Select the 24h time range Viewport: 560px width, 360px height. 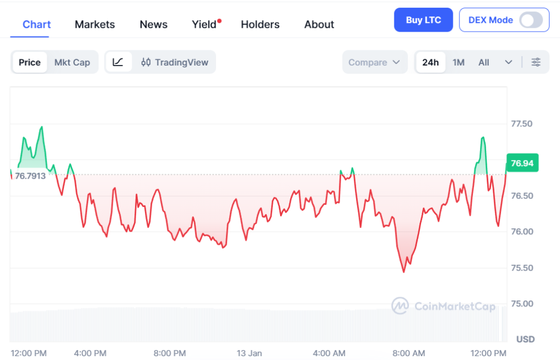(430, 62)
